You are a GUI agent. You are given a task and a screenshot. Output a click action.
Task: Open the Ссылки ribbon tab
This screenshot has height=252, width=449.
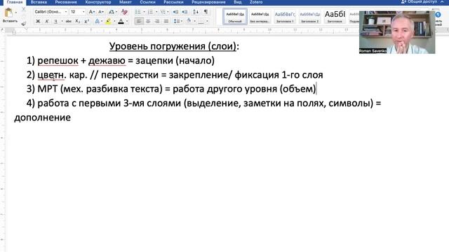pyautogui.click(x=147, y=2)
